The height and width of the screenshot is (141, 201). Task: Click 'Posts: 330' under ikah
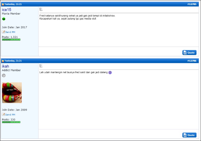[9, 120]
